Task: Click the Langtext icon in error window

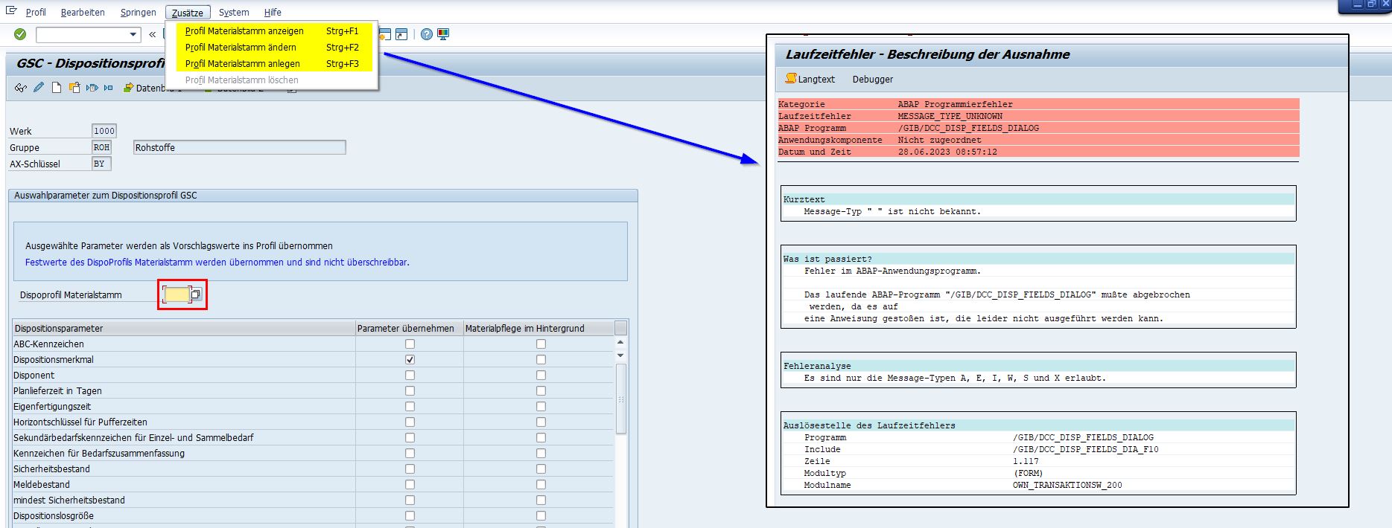Action: point(791,79)
